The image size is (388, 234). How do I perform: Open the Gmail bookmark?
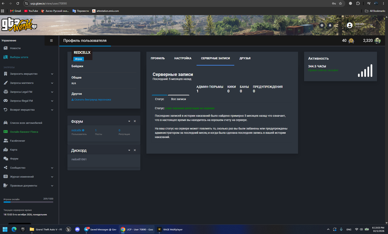coord(15,11)
